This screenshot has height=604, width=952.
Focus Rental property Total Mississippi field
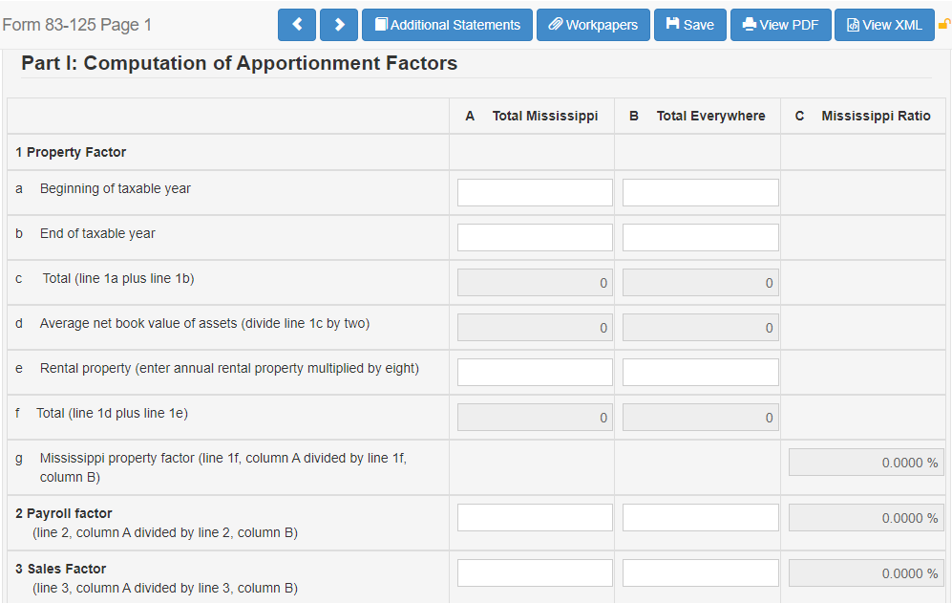pyautogui.click(x=534, y=372)
